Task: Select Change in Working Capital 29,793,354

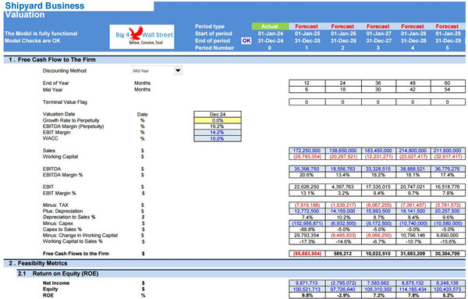Action: coord(307,236)
